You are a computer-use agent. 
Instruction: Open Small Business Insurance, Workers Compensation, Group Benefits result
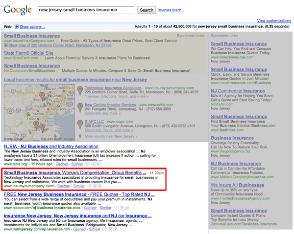pos(75,173)
